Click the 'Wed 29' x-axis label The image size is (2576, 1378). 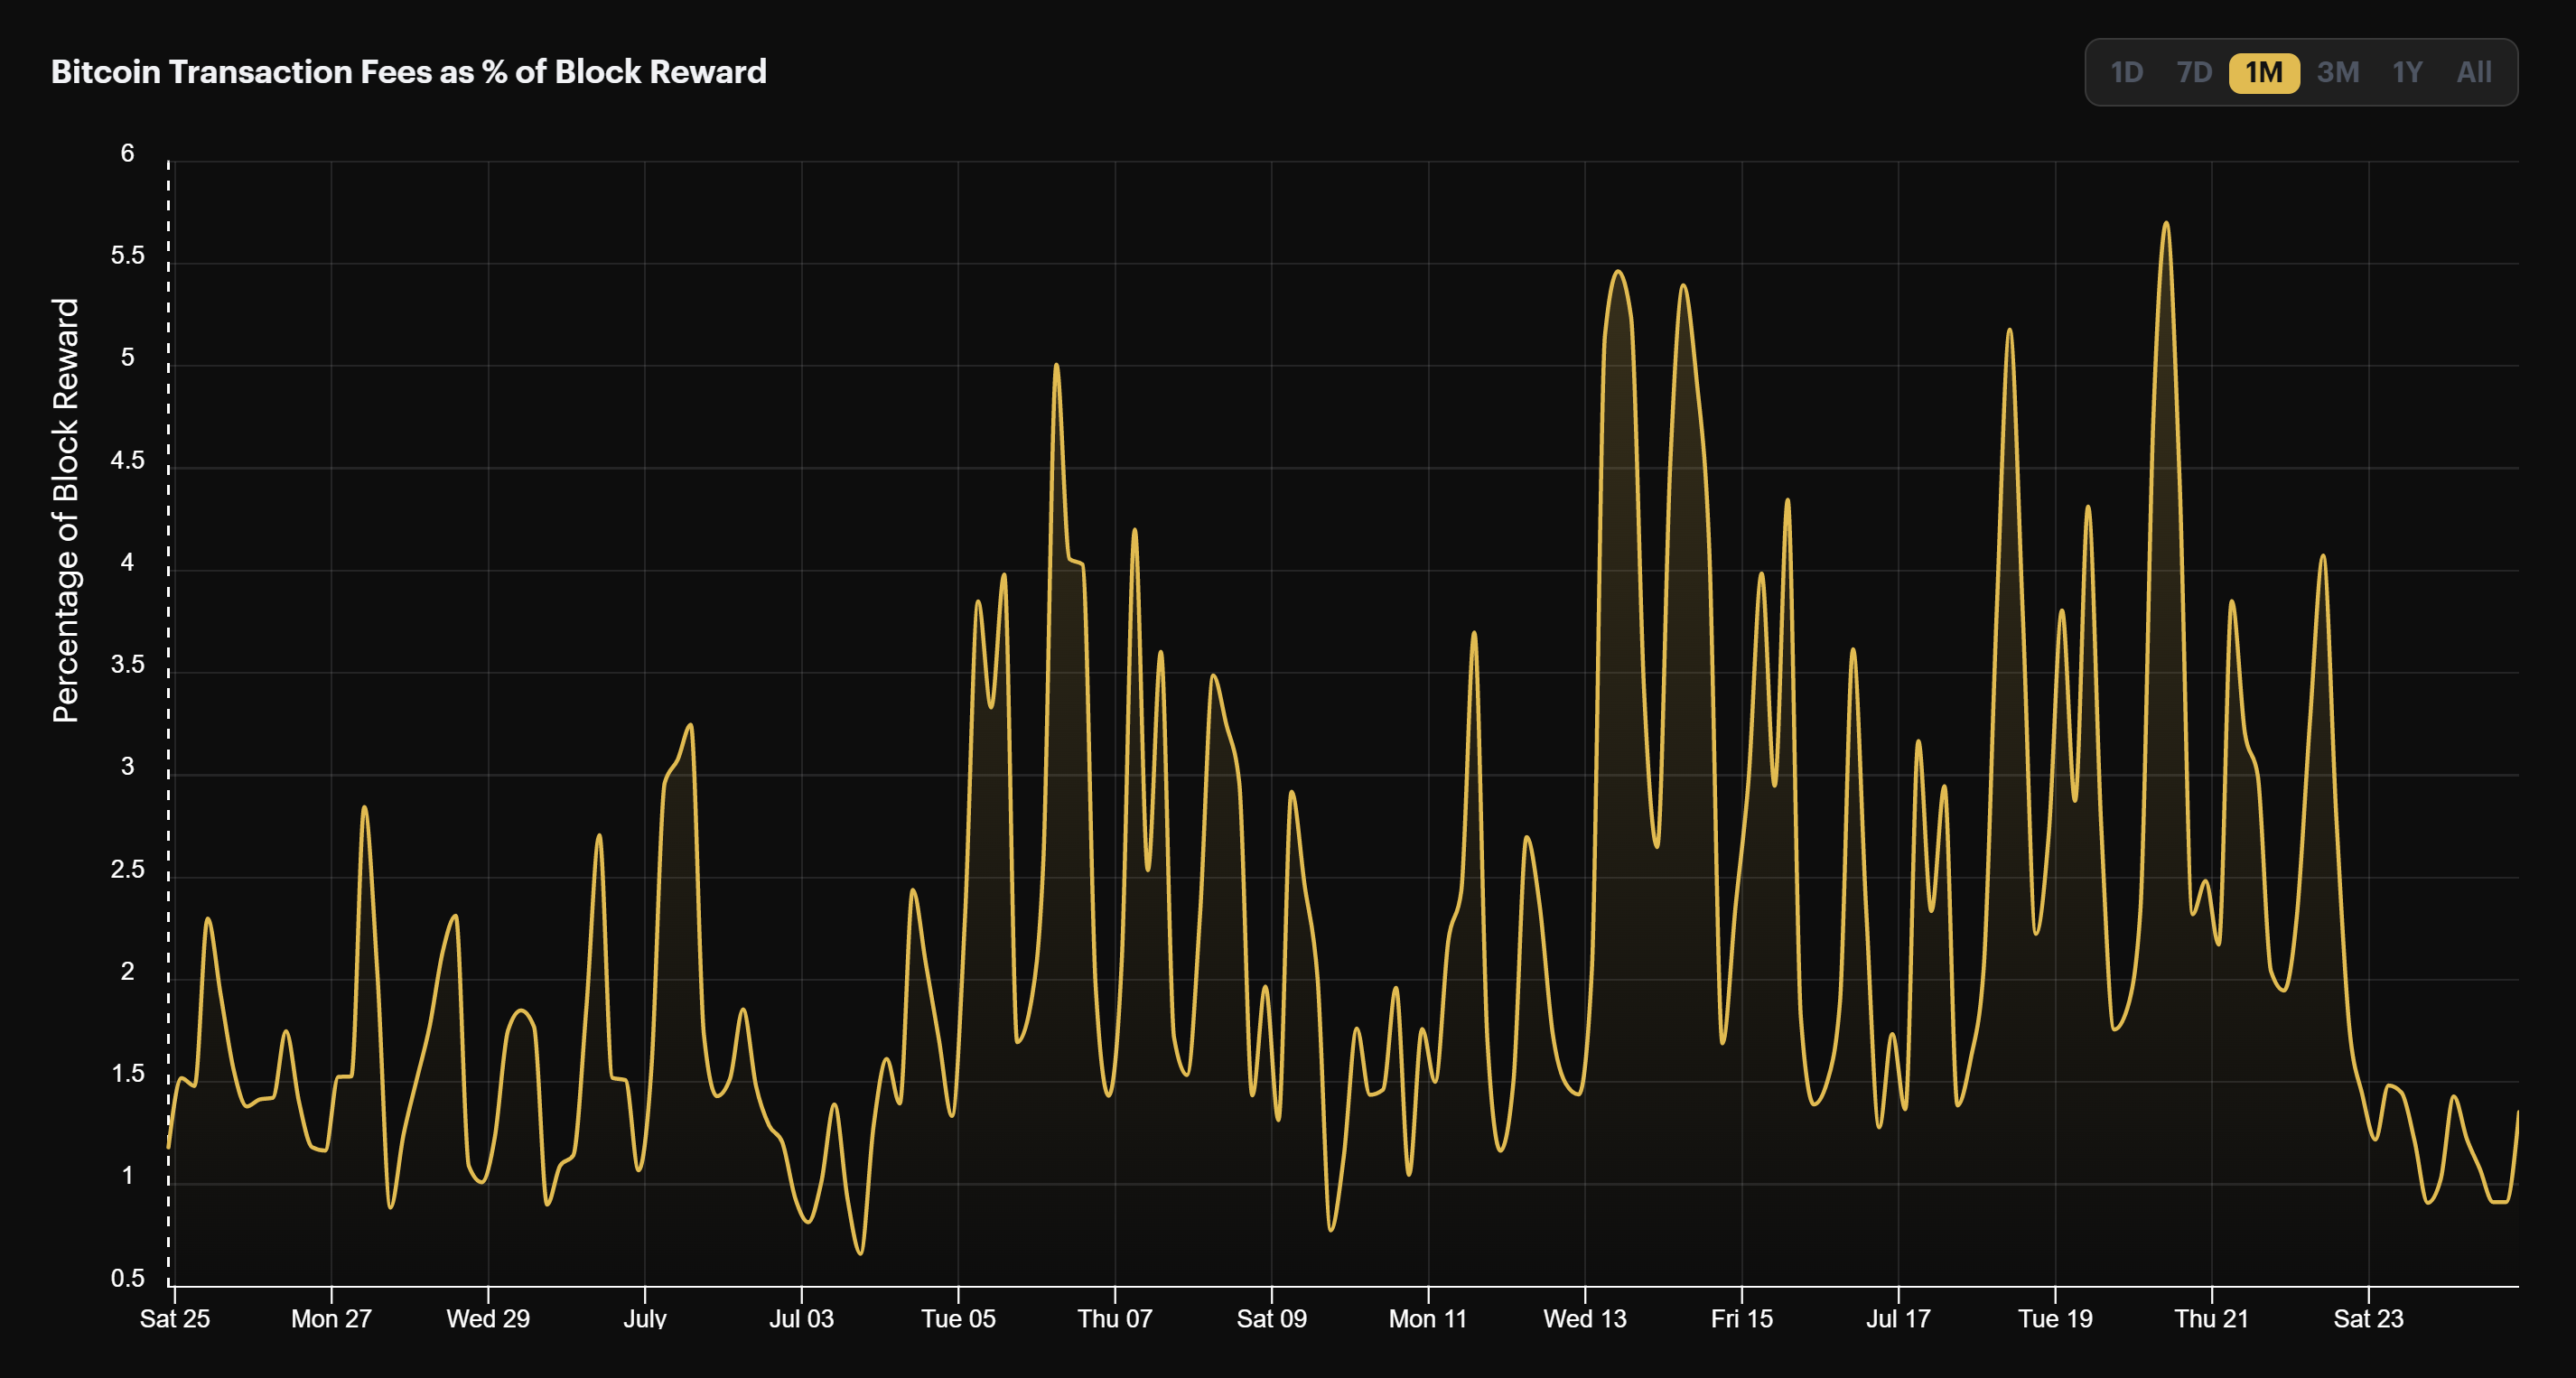488,1318
